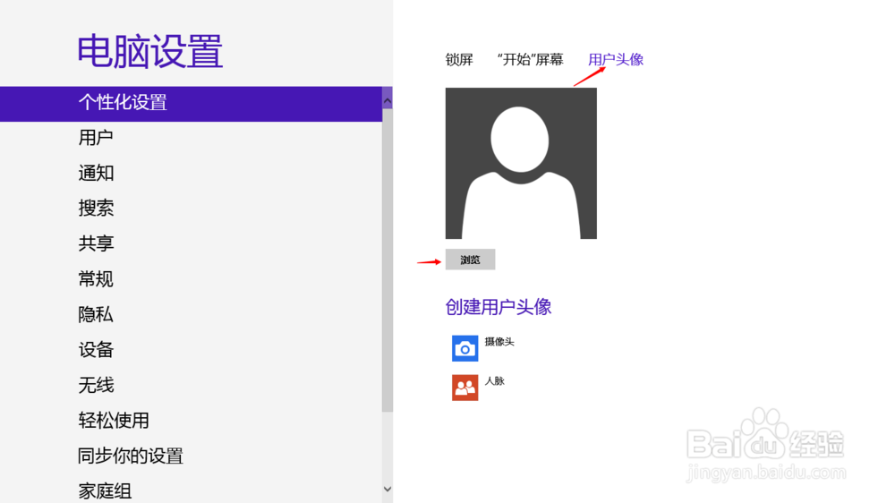The image size is (895, 503).
Task: Click the current user avatar picture
Action: [x=521, y=163]
